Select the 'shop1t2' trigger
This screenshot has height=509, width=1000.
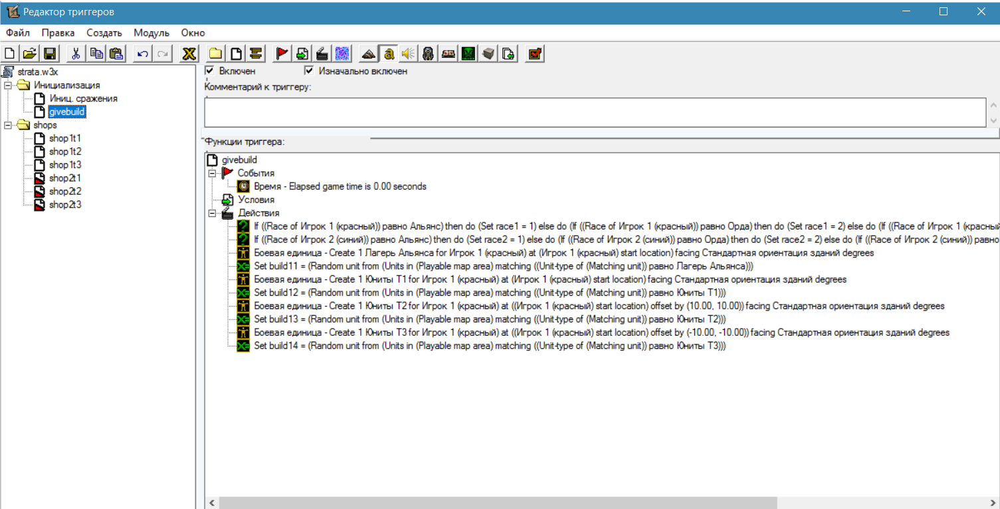65,151
